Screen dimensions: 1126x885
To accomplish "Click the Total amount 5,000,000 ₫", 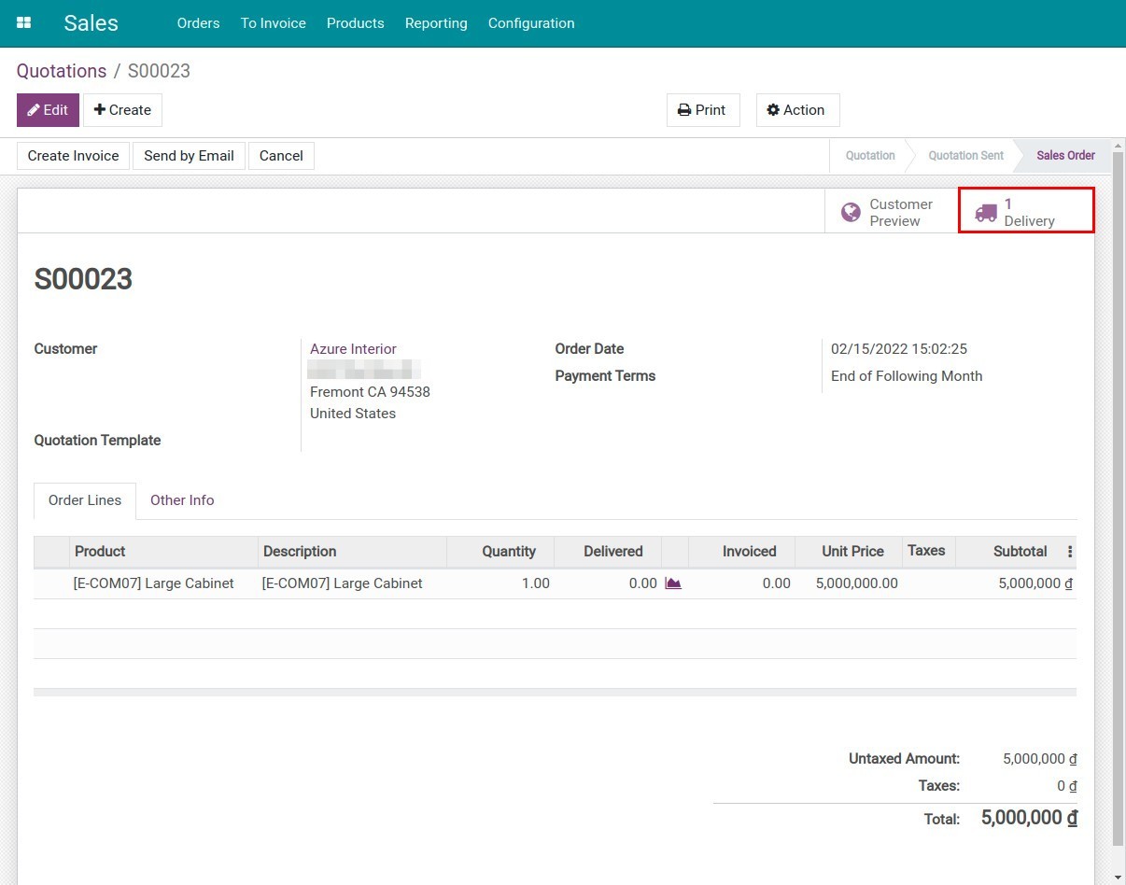I will click(1029, 818).
